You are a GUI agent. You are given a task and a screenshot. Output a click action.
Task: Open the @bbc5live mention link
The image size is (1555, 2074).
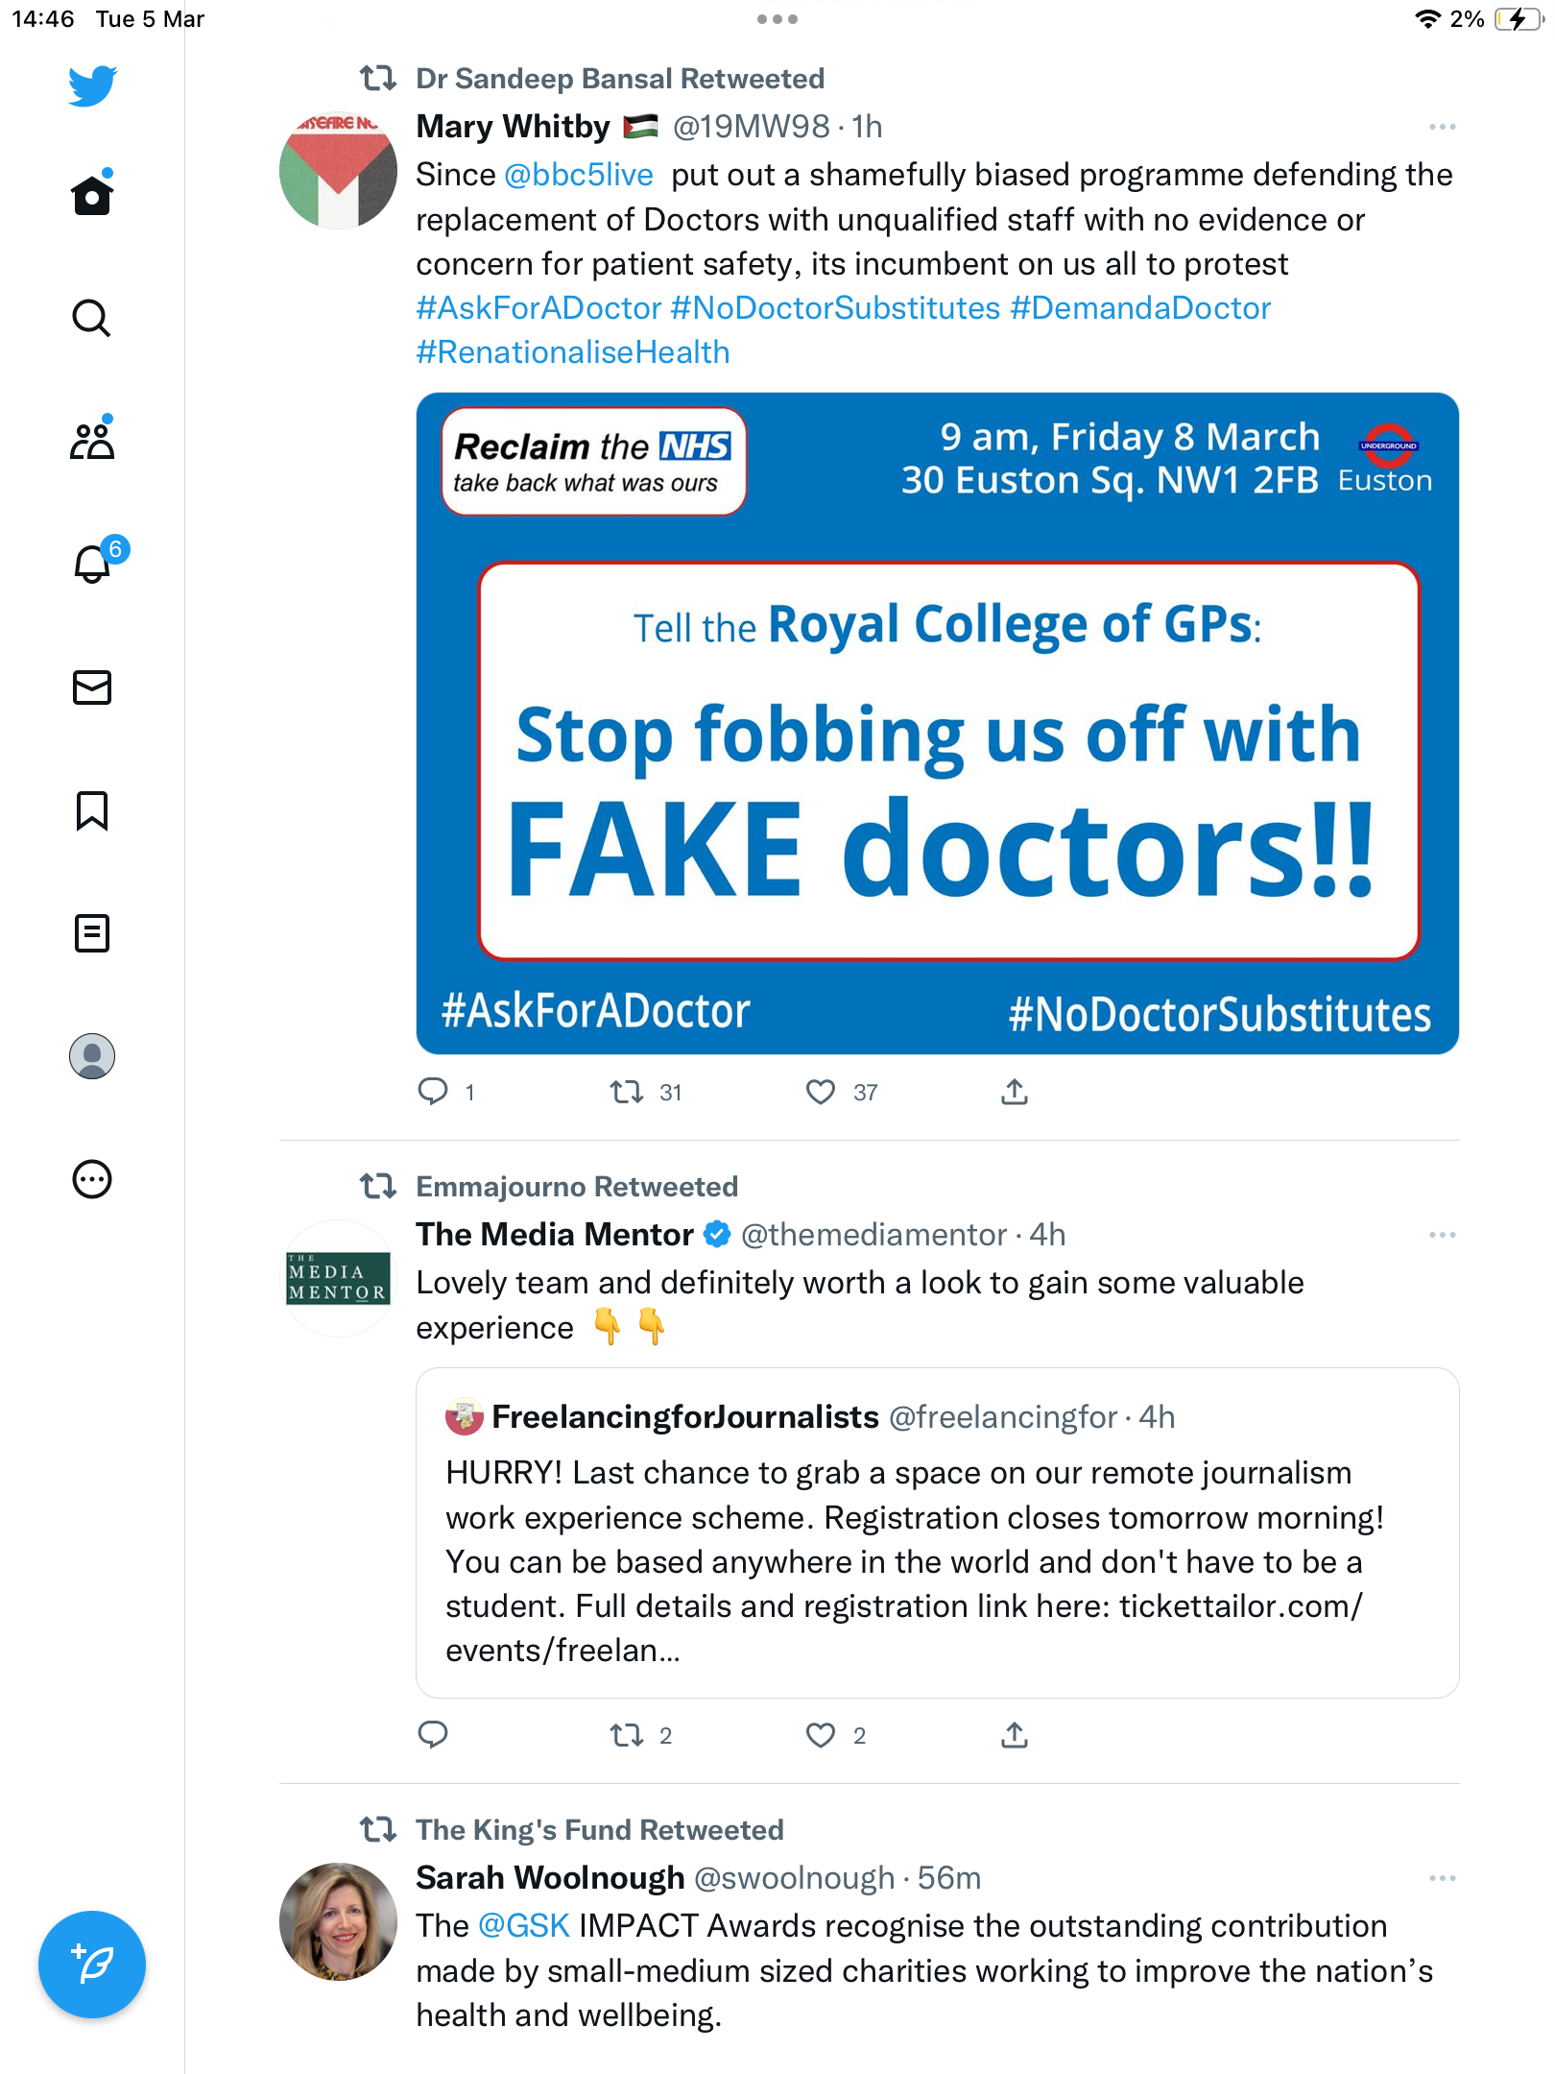tap(579, 175)
